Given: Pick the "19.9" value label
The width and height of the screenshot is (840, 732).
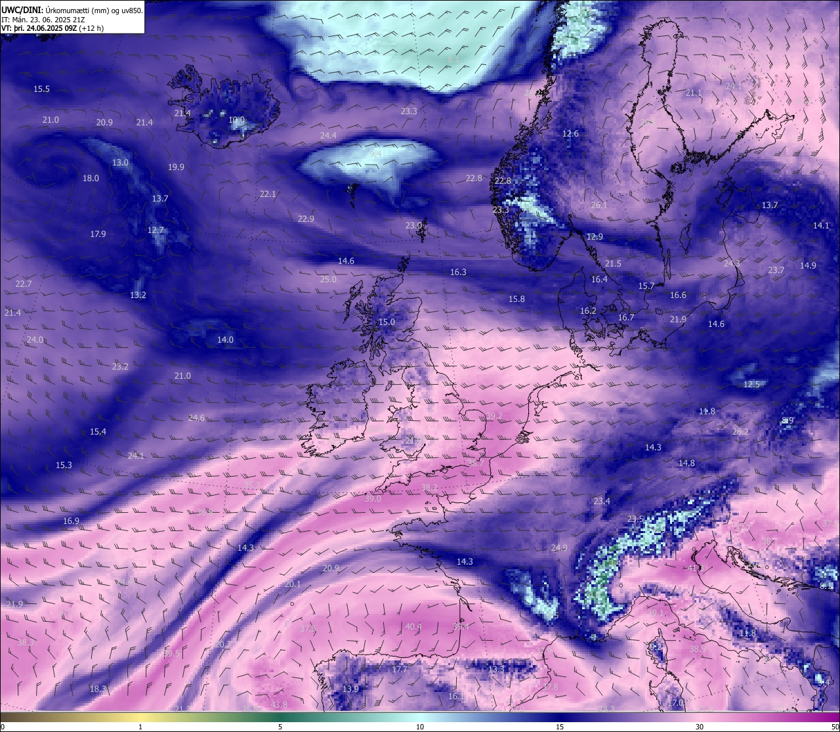Looking at the screenshot, I should pos(176,167).
